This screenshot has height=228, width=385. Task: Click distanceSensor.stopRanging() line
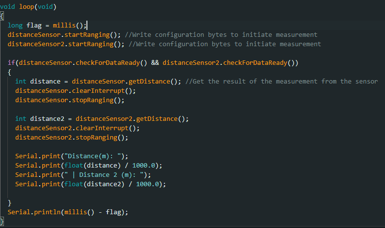[70, 100]
